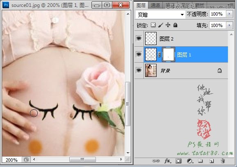Click the lock icon on 背景 layer
This screenshot has width=237, height=167.
pos(220,70)
